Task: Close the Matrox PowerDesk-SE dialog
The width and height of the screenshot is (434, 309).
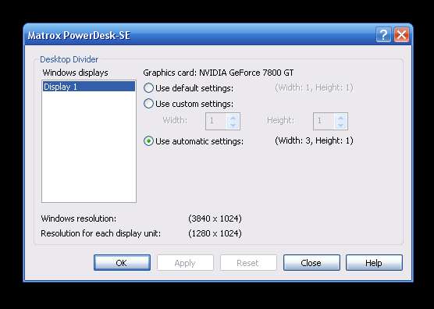Action: pos(402,35)
